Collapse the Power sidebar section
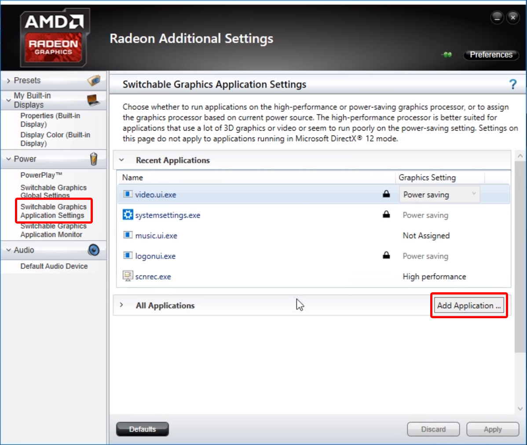This screenshot has height=445, width=527. tap(8, 159)
